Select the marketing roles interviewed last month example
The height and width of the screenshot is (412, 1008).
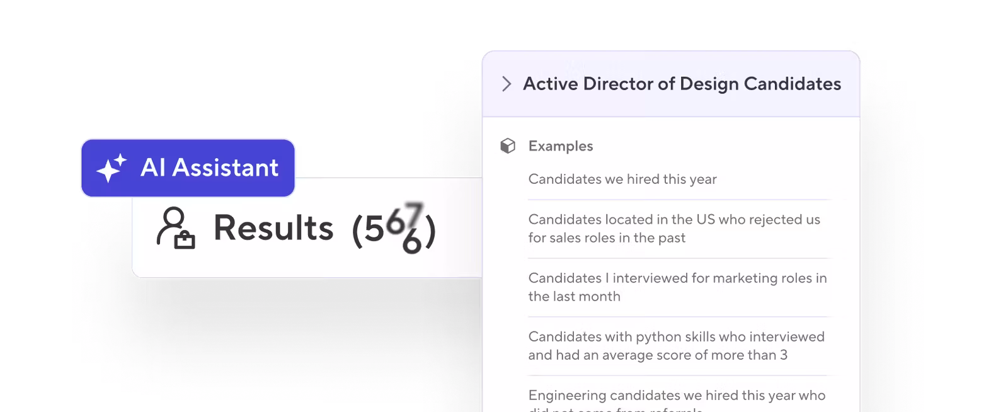677,287
